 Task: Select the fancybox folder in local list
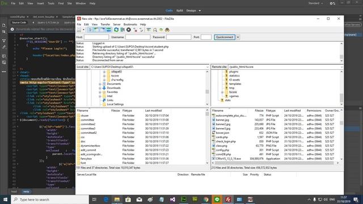pyautogui.click(x=86, y=159)
